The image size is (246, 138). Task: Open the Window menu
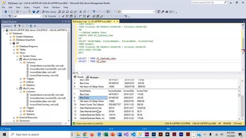56,7
